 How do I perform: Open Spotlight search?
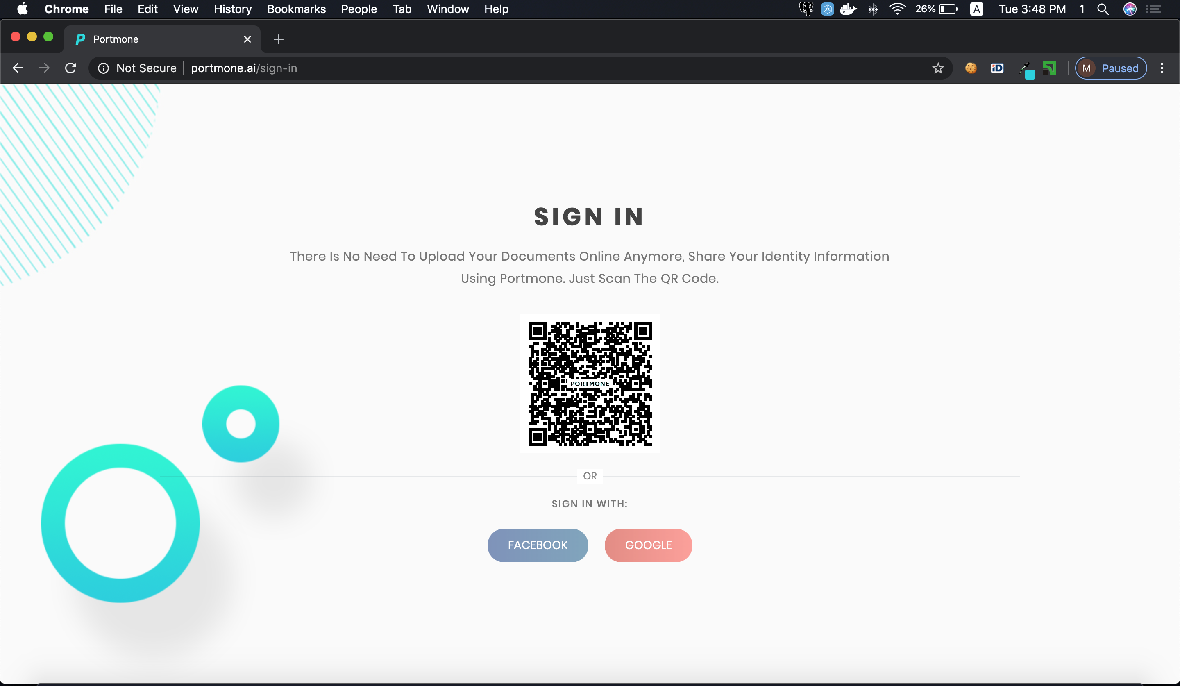pos(1103,9)
